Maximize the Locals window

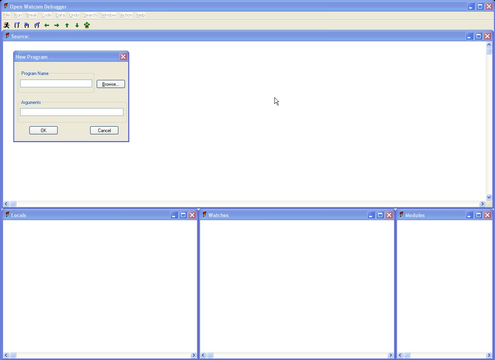(183, 215)
